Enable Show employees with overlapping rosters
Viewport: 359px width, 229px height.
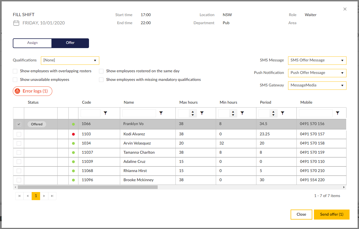point(15,71)
